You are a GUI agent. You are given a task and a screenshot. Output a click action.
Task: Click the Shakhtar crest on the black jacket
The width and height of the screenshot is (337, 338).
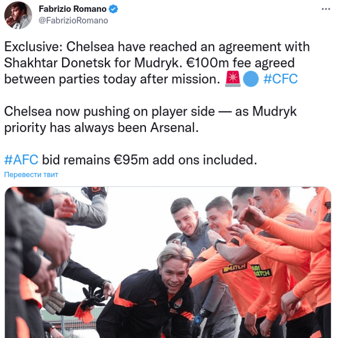coord(178,303)
